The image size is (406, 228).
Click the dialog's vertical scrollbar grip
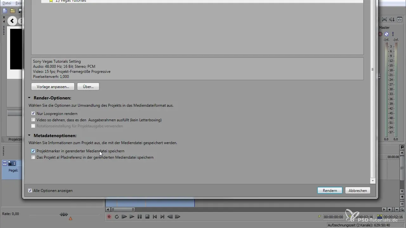(x=373, y=69)
